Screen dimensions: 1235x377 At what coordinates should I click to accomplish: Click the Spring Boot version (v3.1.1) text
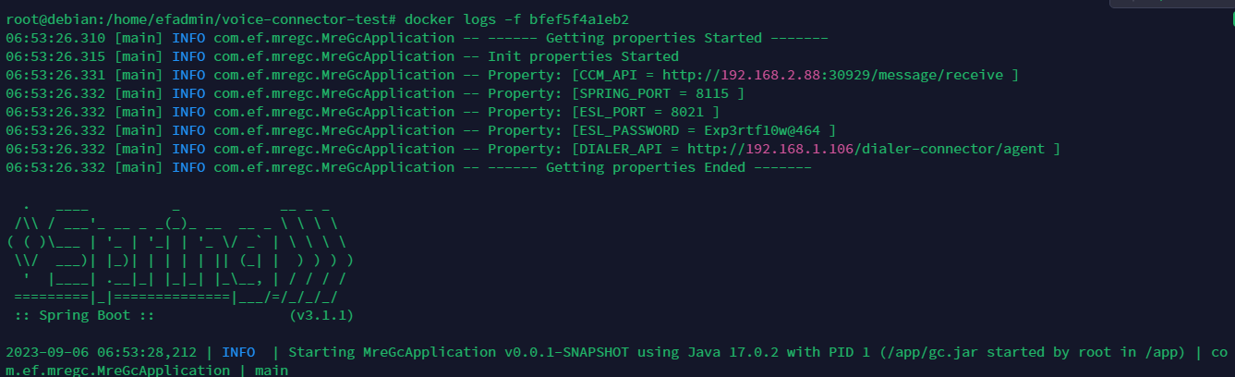(x=321, y=315)
